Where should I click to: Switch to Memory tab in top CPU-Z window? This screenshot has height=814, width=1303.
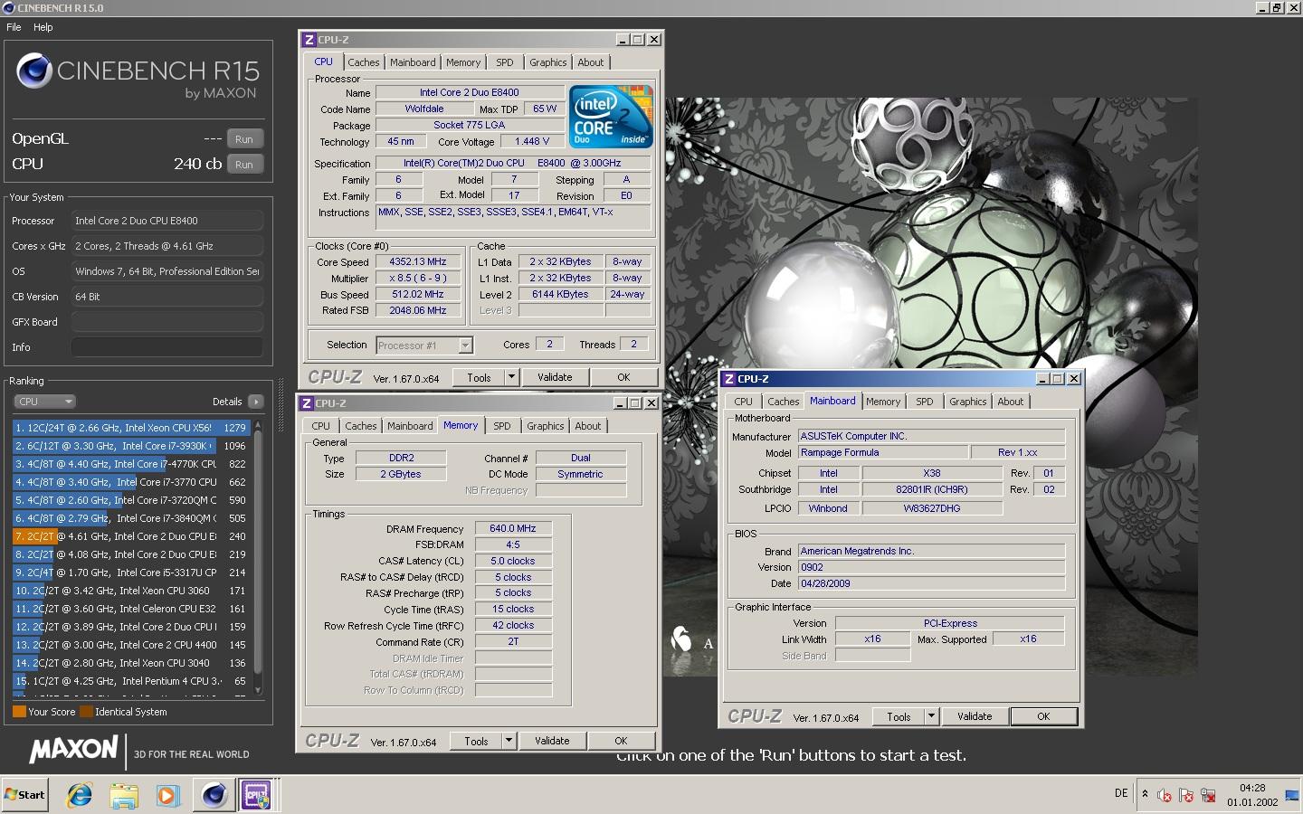(463, 62)
